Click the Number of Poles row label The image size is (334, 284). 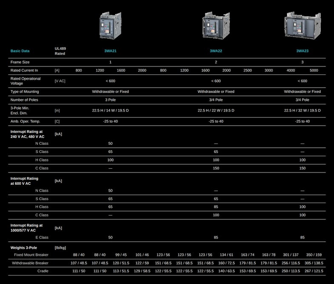[24, 100]
